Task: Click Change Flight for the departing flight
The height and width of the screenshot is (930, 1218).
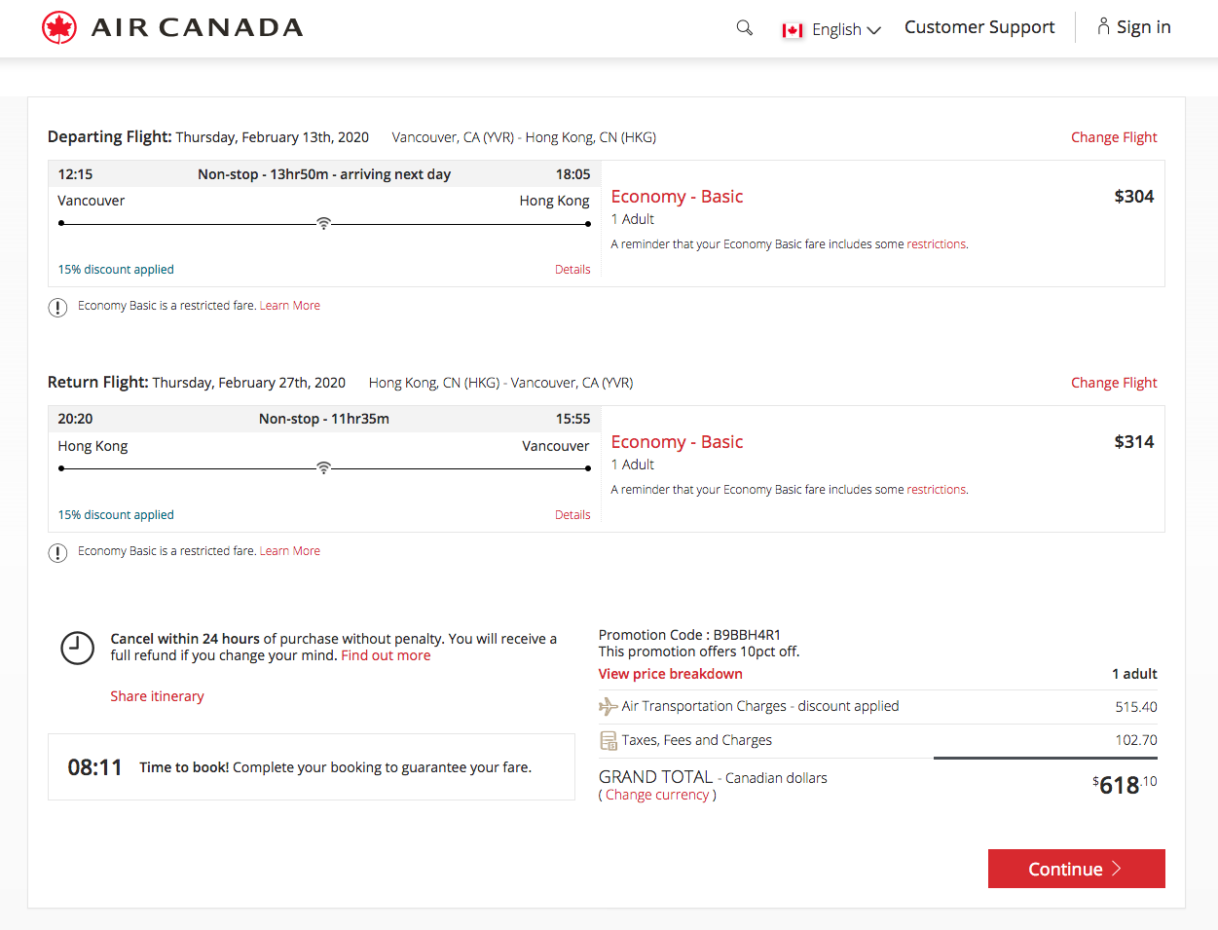Action: click(1113, 137)
